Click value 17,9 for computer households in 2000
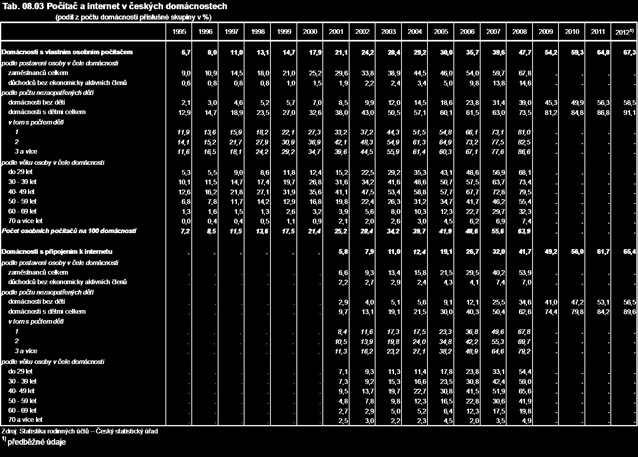 tap(316, 53)
